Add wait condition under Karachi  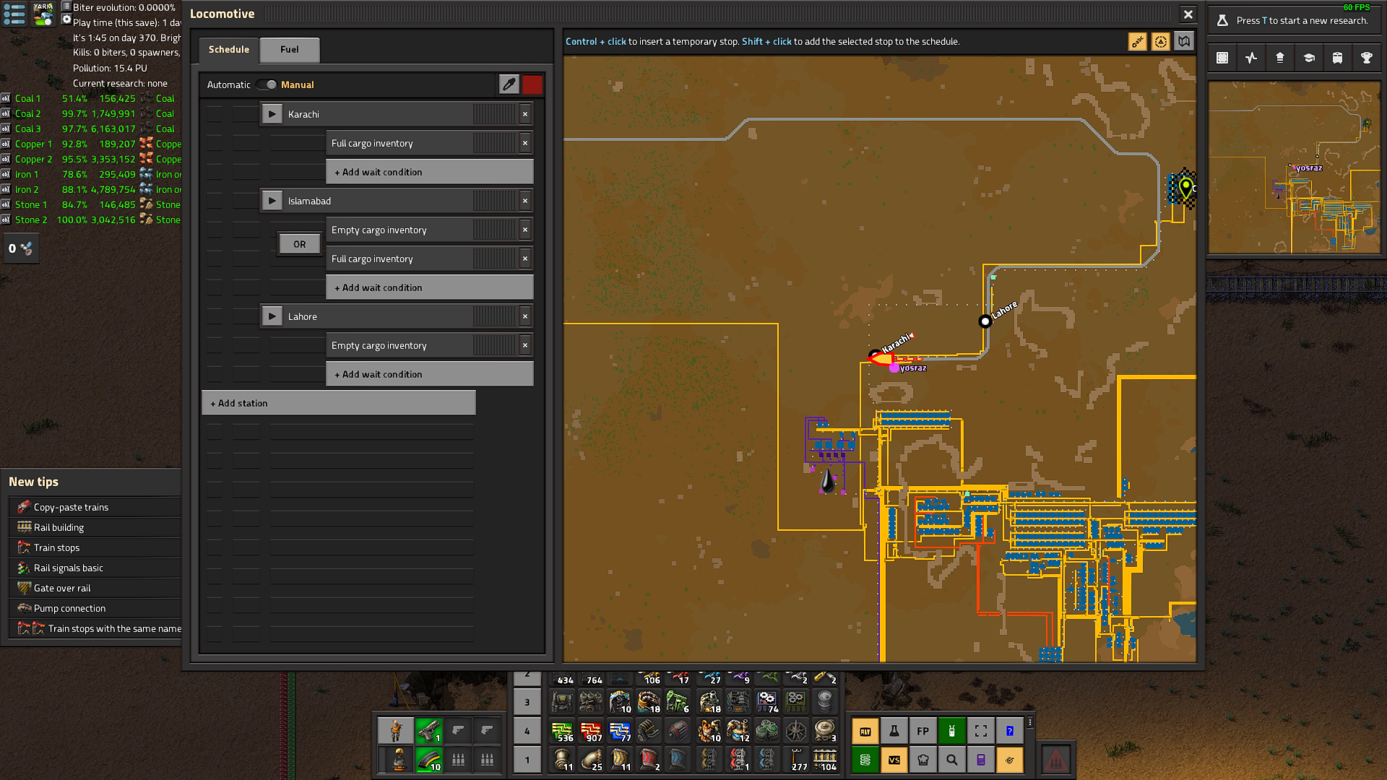(x=430, y=172)
